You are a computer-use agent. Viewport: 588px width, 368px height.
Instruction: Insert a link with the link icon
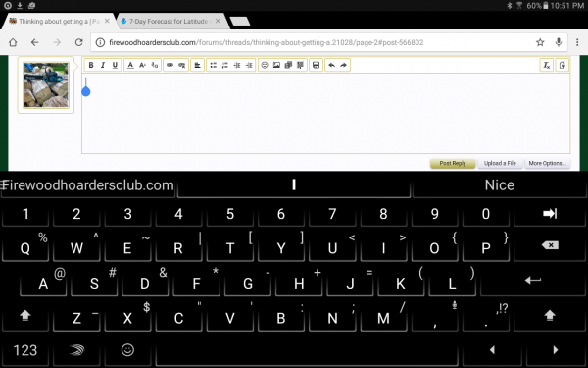(170, 65)
